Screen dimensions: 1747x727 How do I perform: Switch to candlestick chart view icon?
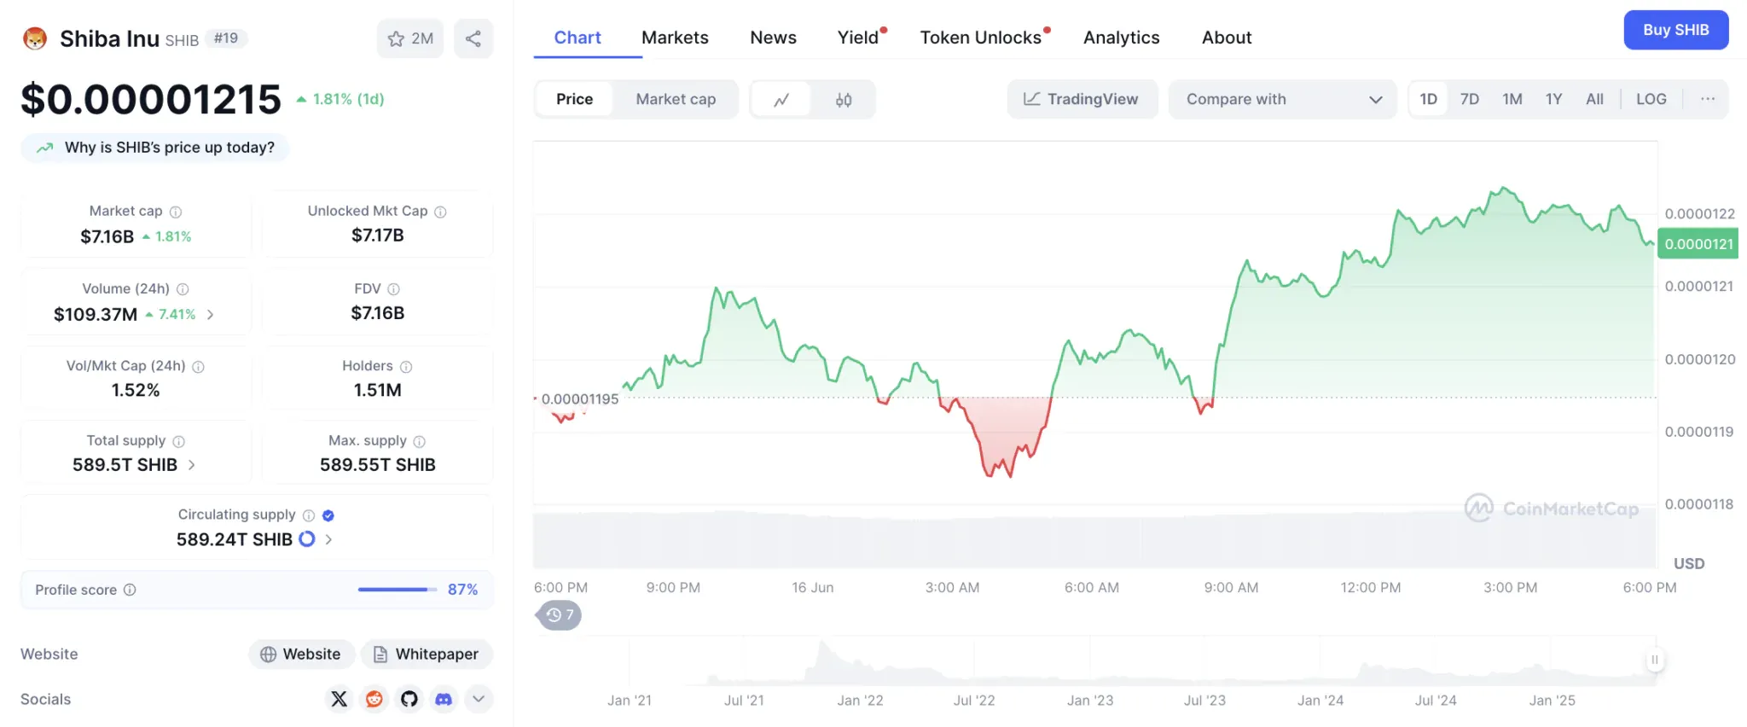point(843,100)
